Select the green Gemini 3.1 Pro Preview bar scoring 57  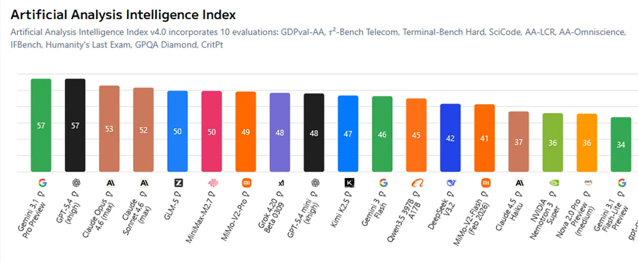tap(41, 125)
